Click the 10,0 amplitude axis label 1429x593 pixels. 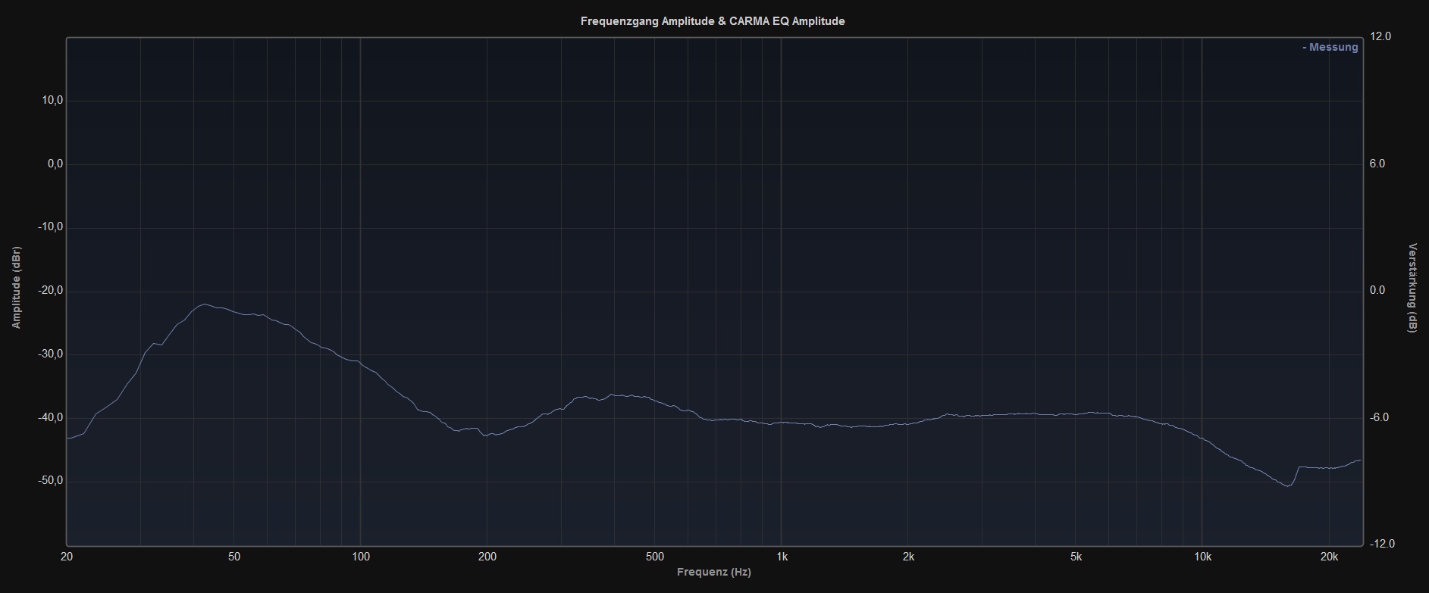52,101
